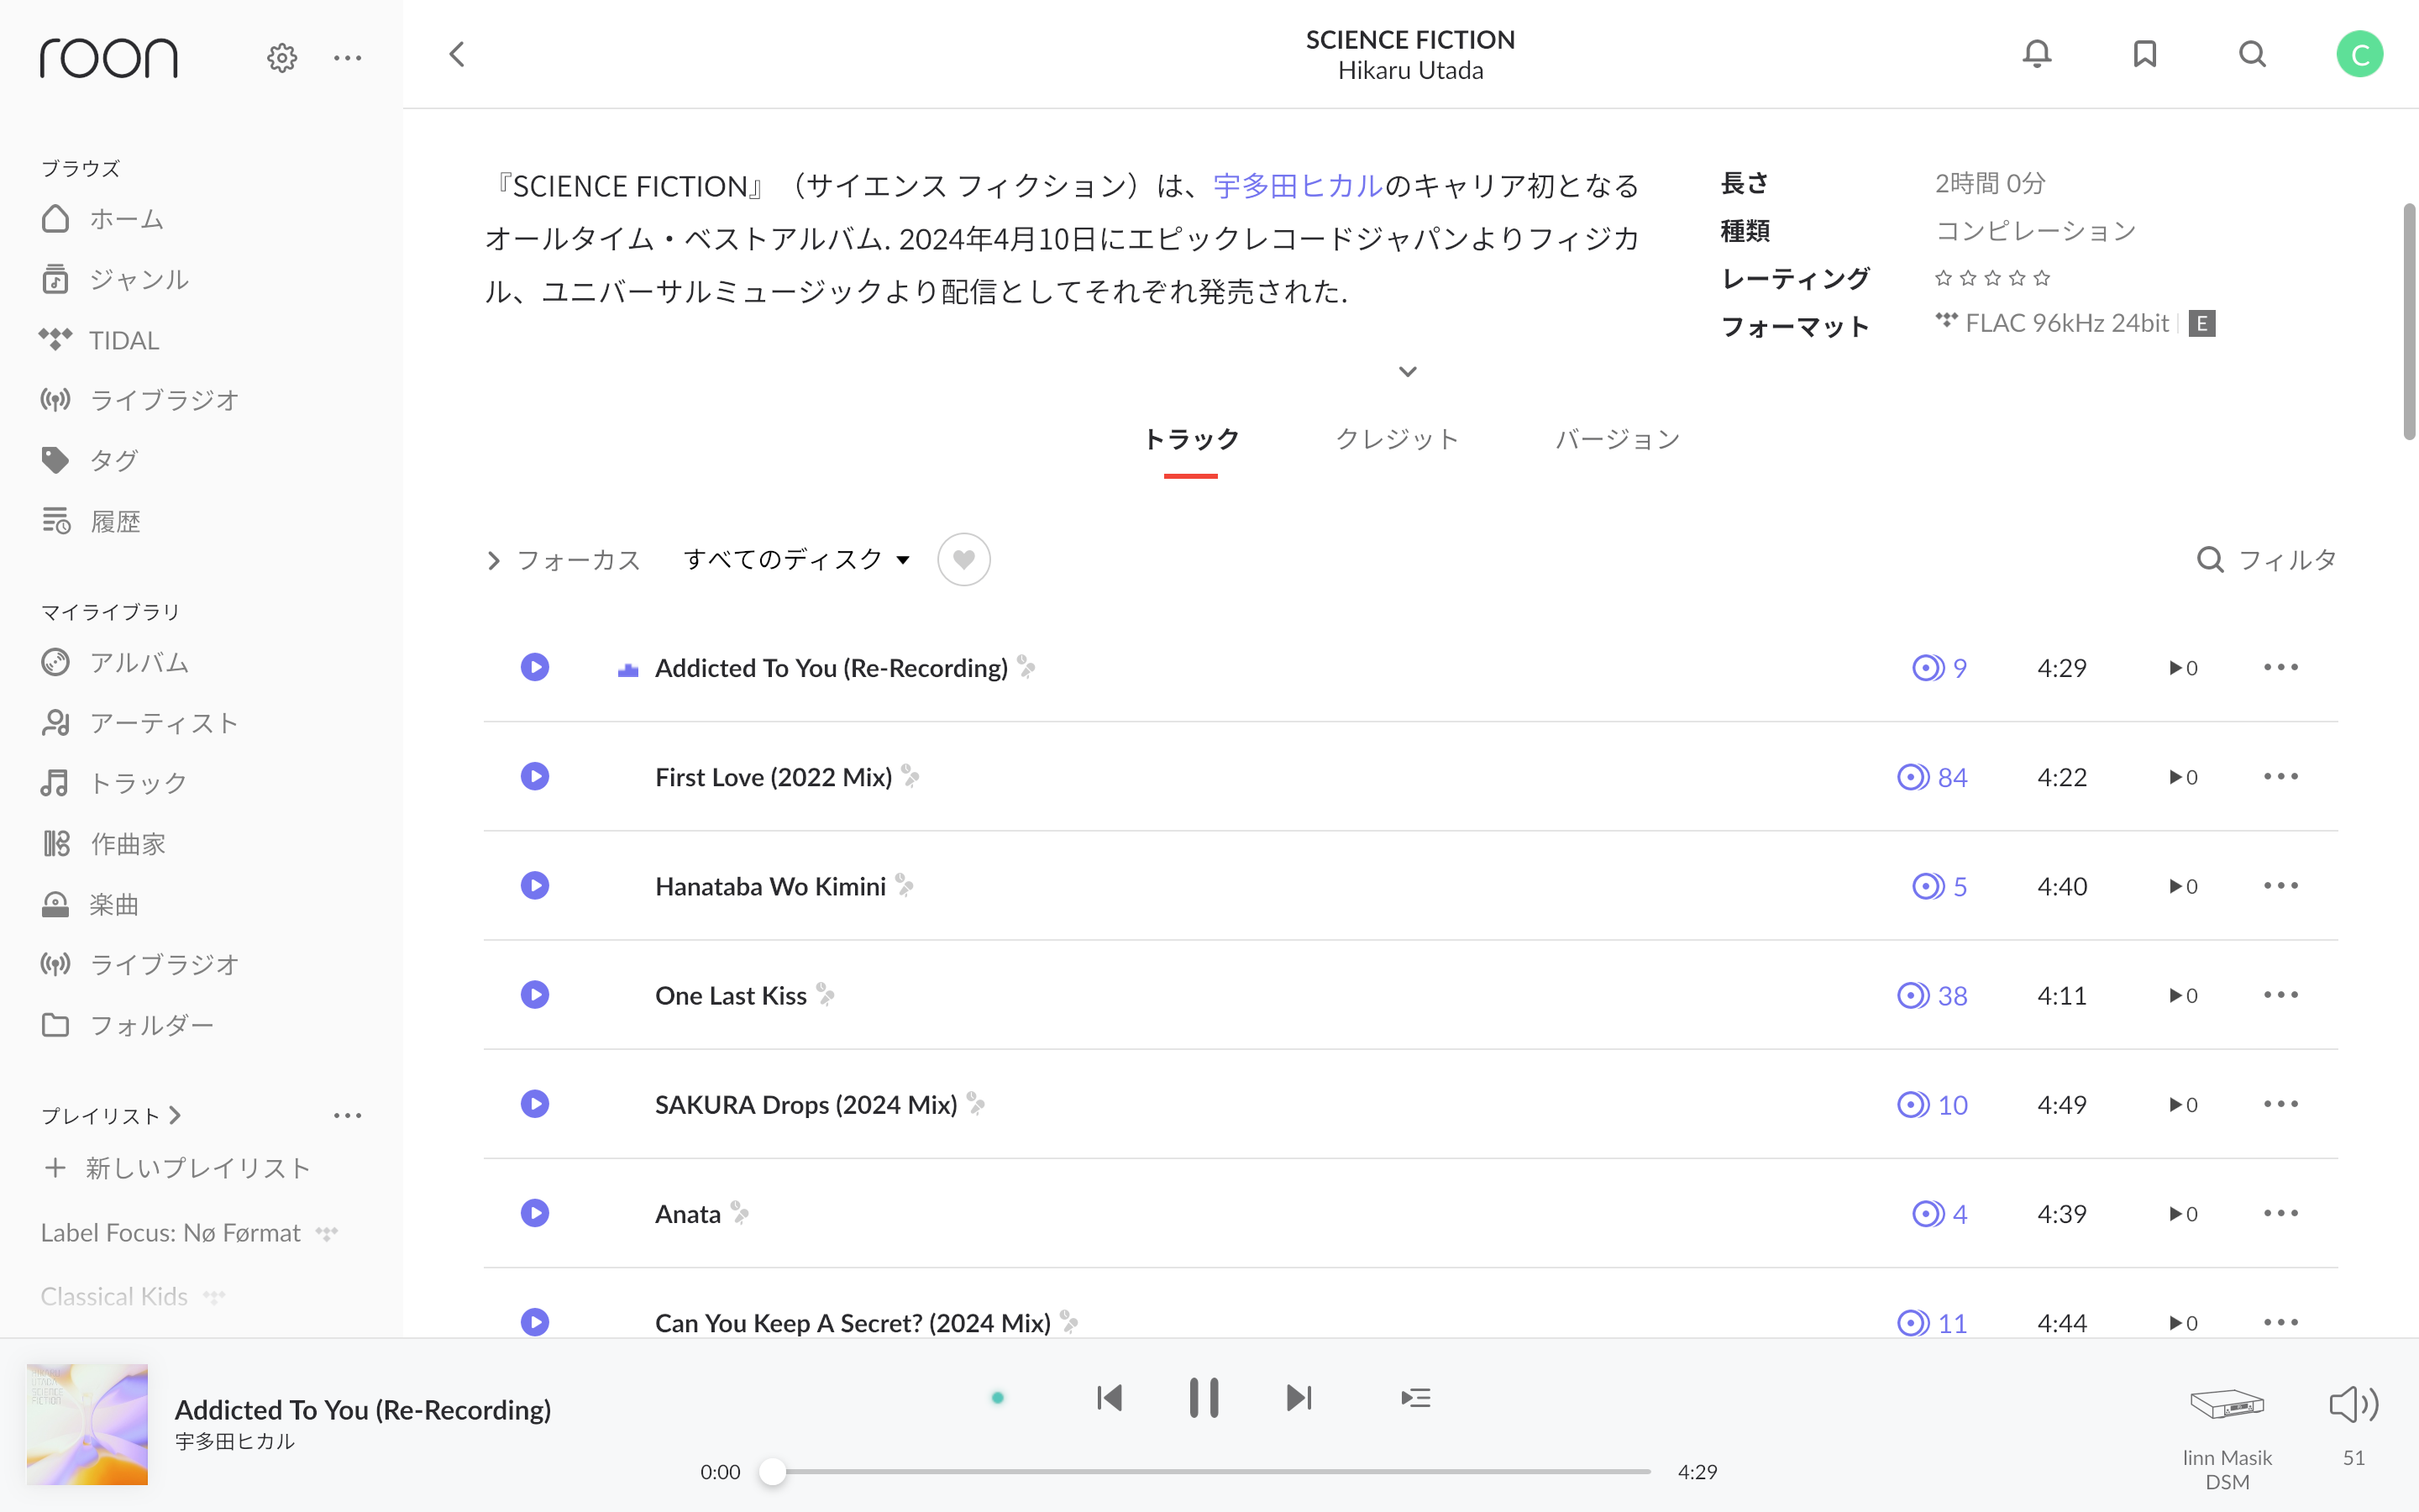Viewport: 2419px width, 1512px height.
Task: Create 新しいプレイリスト
Action: point(177,1167)
